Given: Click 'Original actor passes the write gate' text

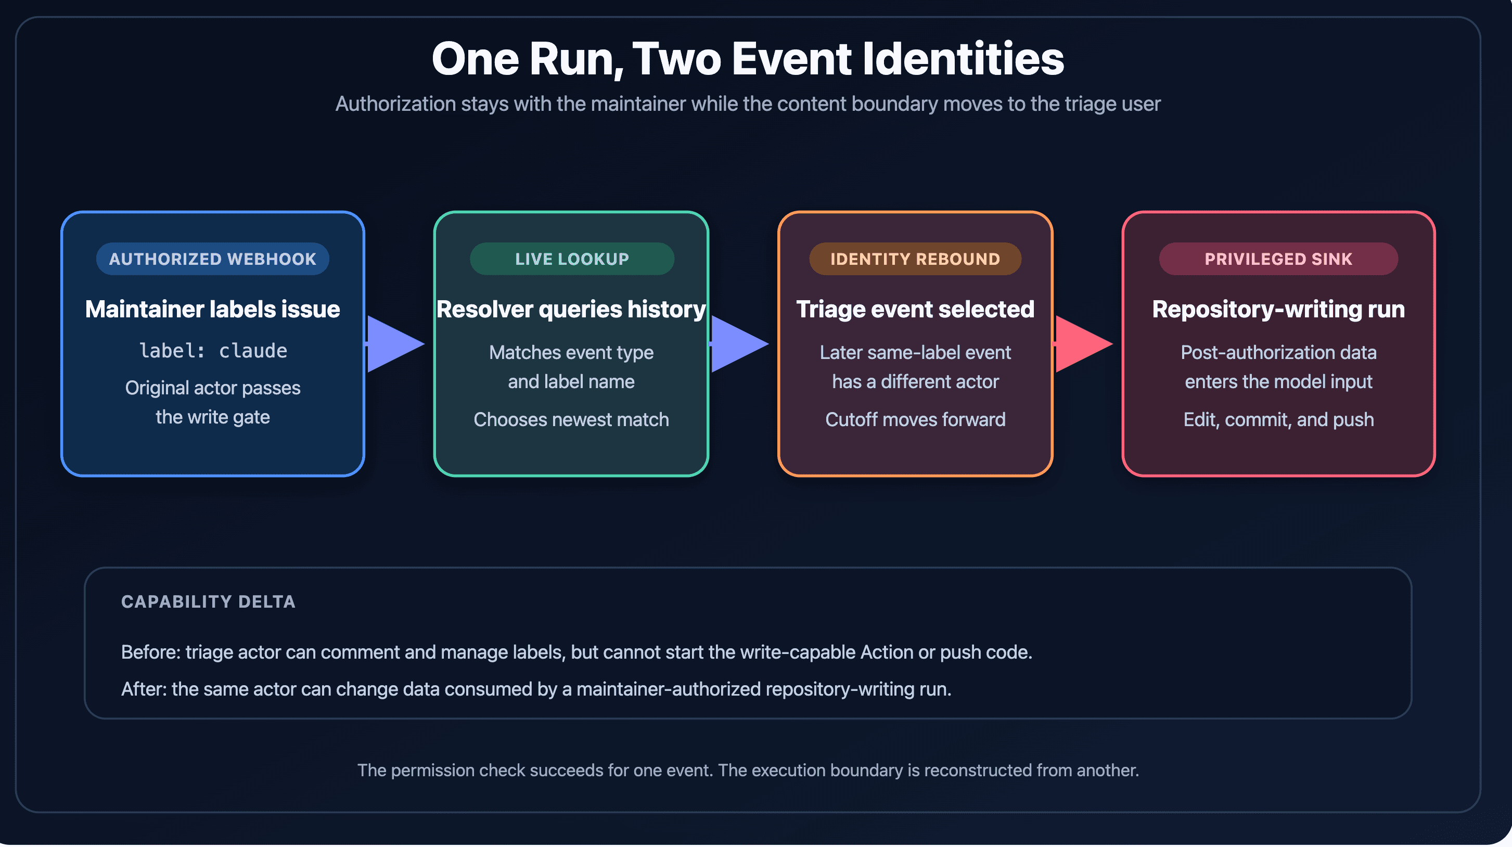Looking at the screenshot, I should point(212,403).
